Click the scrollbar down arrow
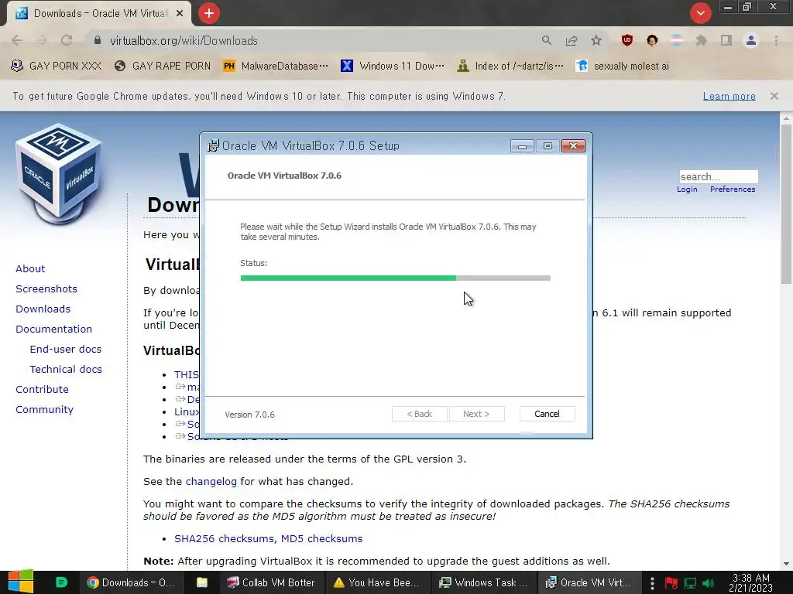 [x=786, y=564]
